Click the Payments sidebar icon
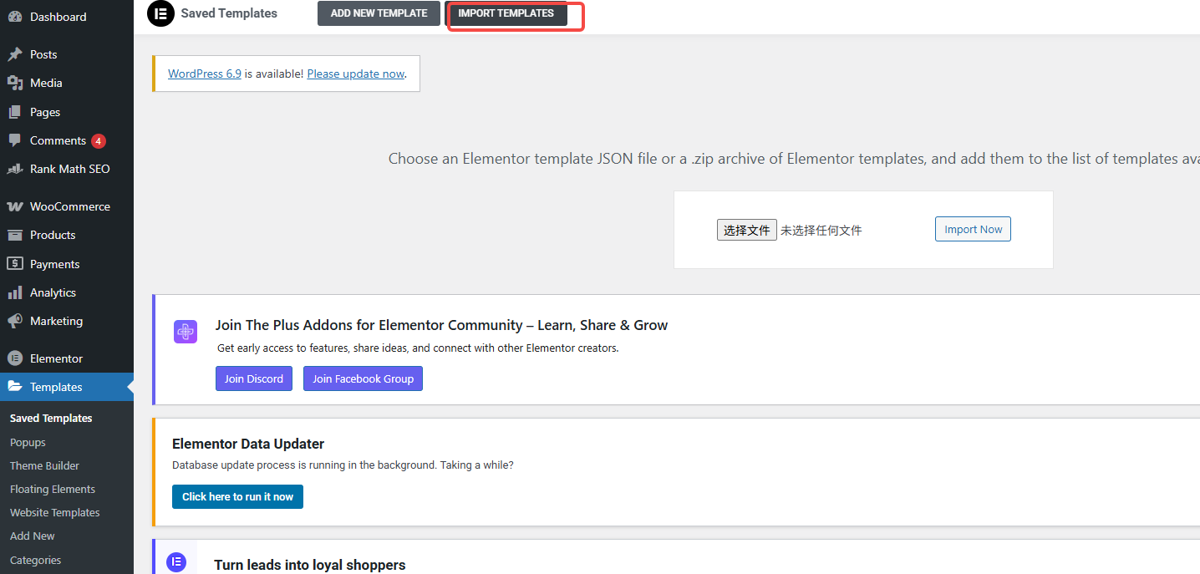1200x574 pixels. pos(16,263)
